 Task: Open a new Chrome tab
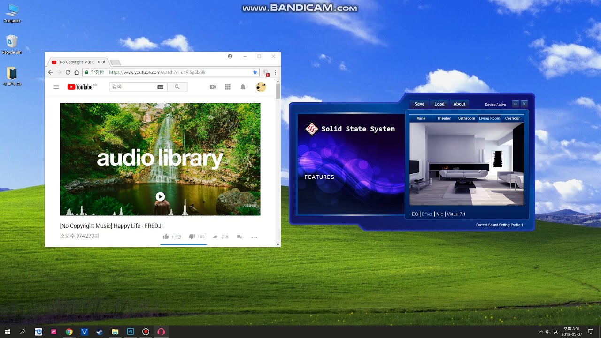point(115,62)
